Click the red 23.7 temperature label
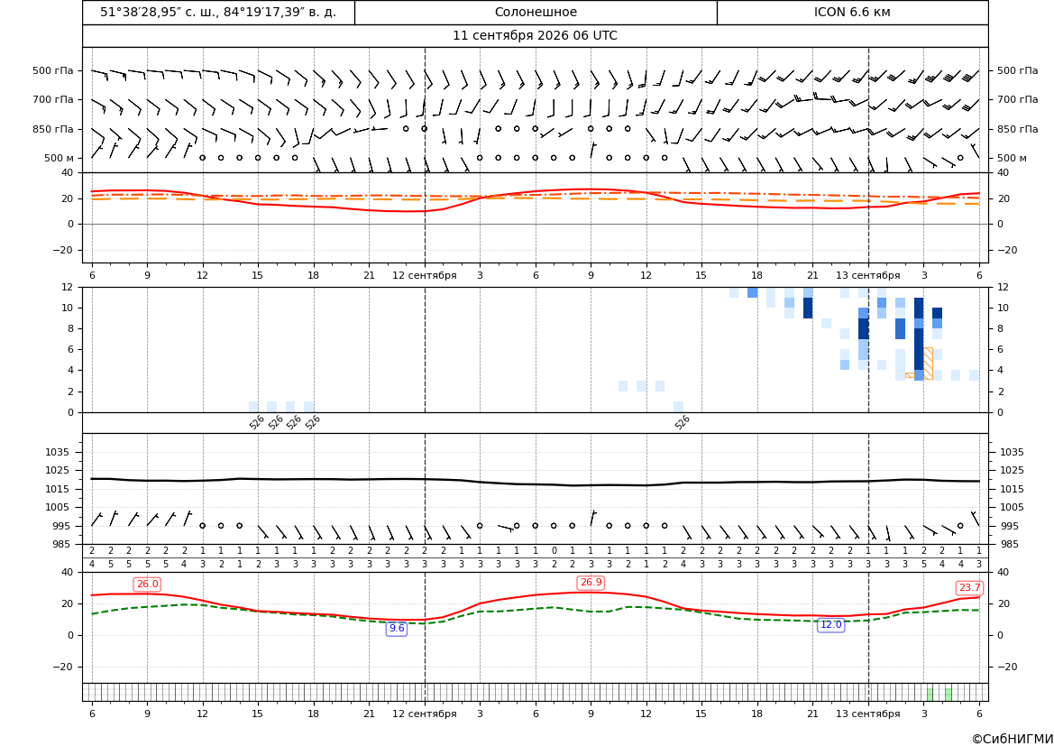The height and width of the screenshot is (746, 1054). [x=969, y=587]
